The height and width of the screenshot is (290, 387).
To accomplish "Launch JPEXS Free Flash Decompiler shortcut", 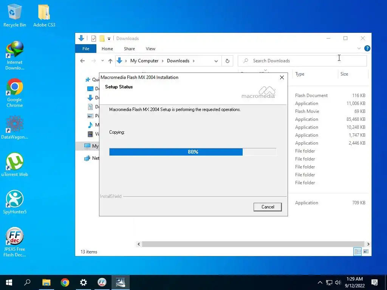I will click(15, 242).
